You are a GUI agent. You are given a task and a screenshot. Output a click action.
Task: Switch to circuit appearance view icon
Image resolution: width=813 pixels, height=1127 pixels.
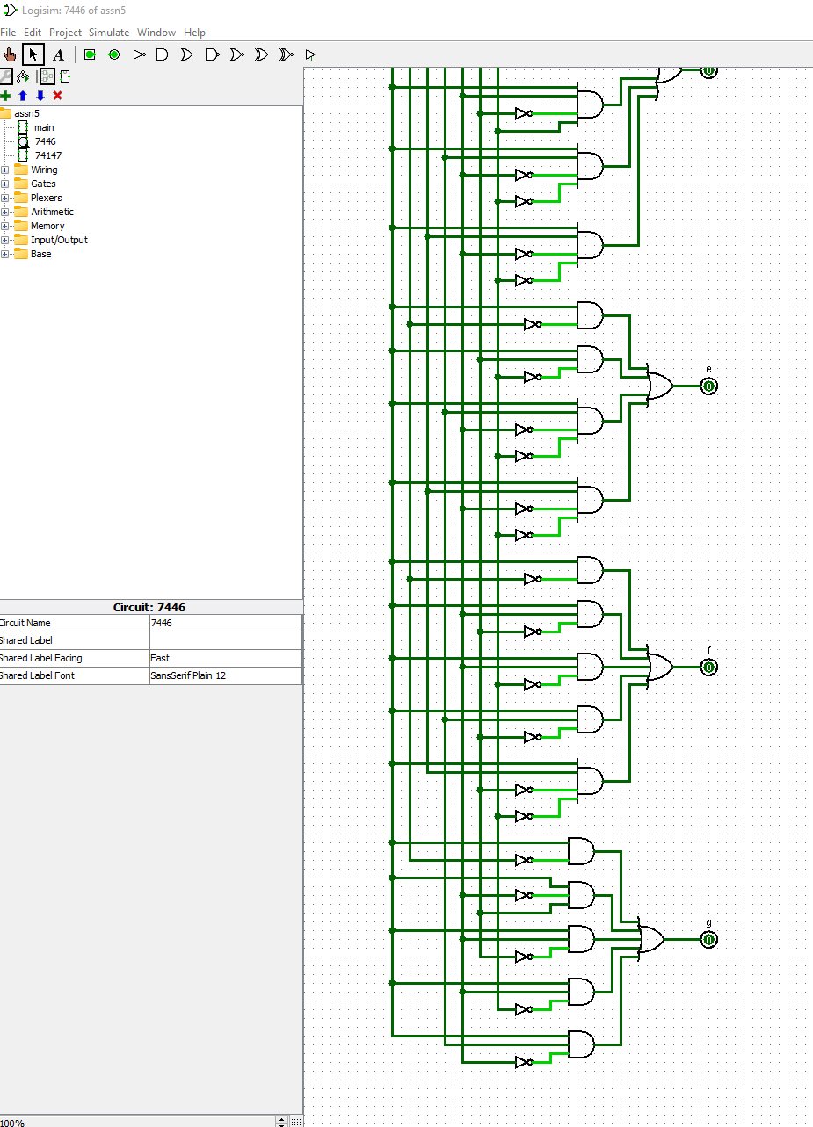(x=65, y=76)
